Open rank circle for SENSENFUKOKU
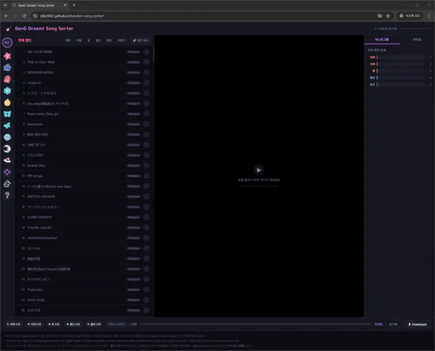The image size is (435, 351). tap(146, 73)
